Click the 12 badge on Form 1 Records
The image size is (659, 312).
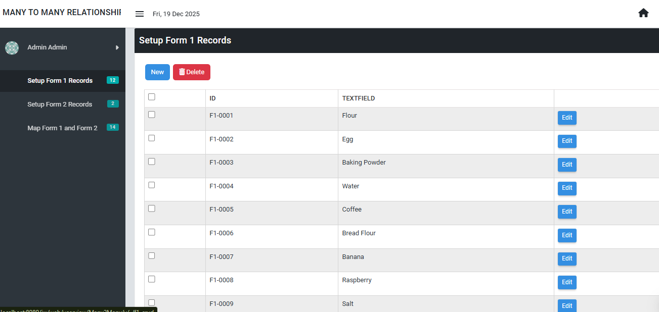113,80
